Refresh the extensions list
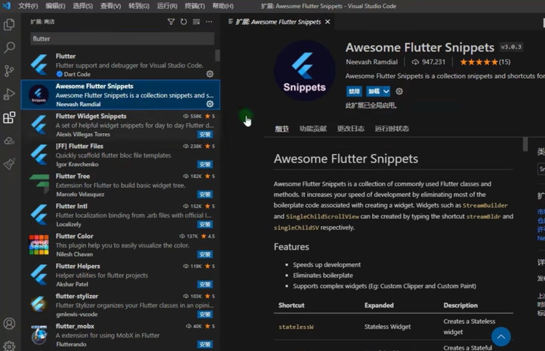 (x=184, y=22)
